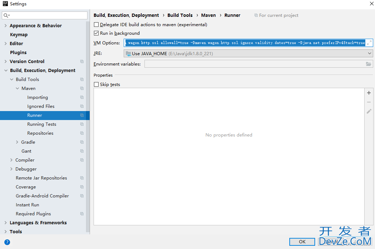The height and width of the screenshot is (249, 375).
Task: Expand Languages & Frameworks arrow
Action: (6, 223)
